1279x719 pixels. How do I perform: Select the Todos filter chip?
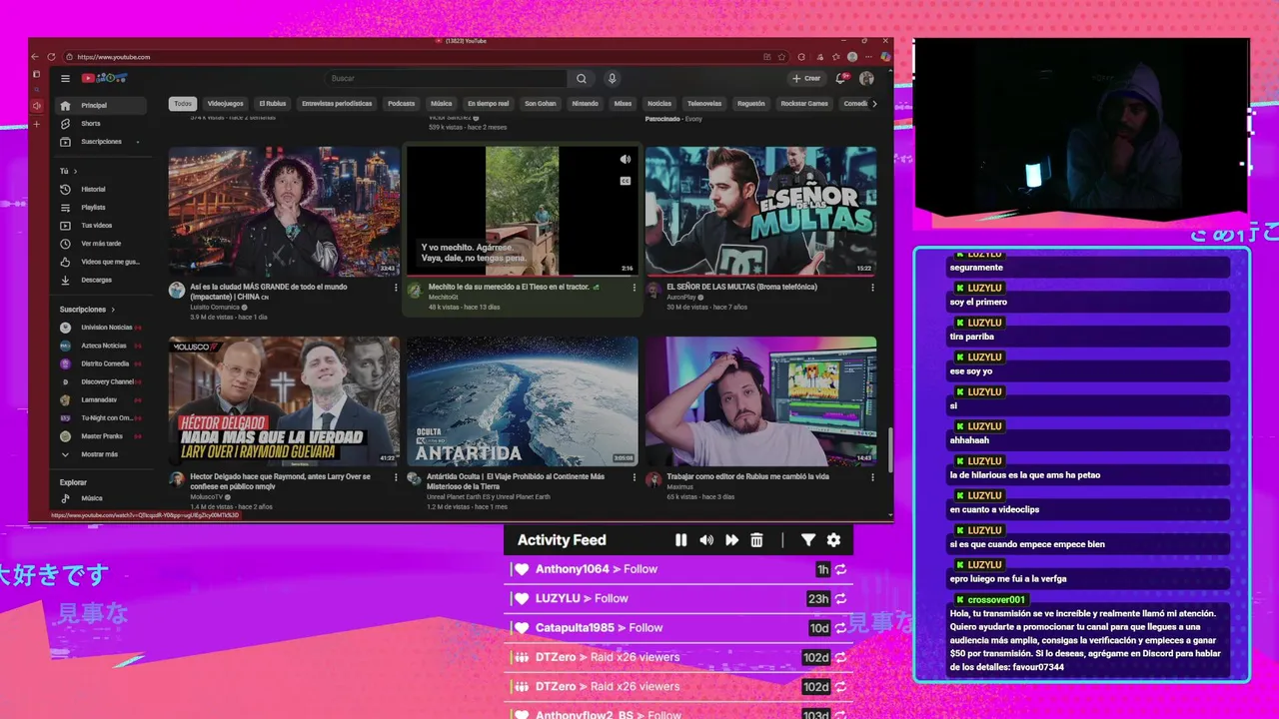tap(183, 104)
